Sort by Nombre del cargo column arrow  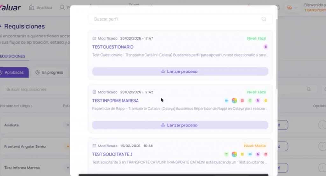click(32, 106)
